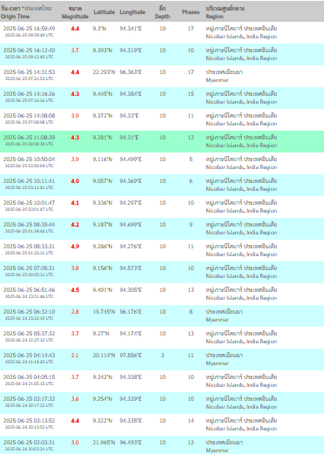Select the Longitude column header
324x454 pixels.
click(132, 12)
